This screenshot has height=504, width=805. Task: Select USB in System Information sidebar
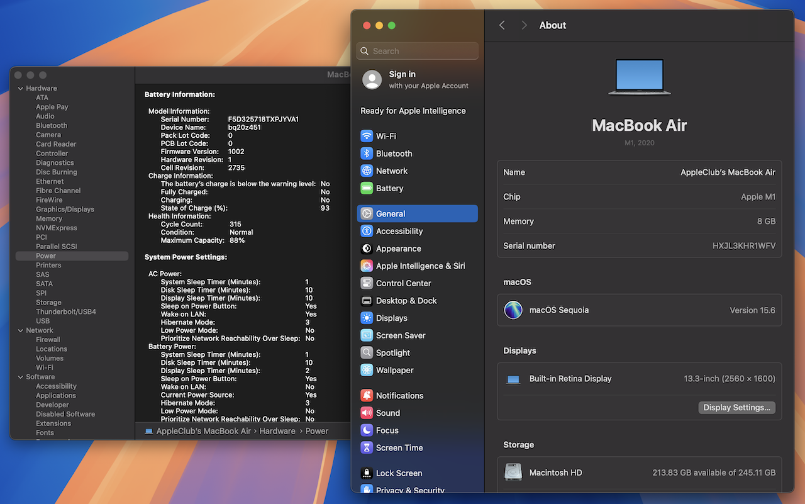click(x=43, y=321)
